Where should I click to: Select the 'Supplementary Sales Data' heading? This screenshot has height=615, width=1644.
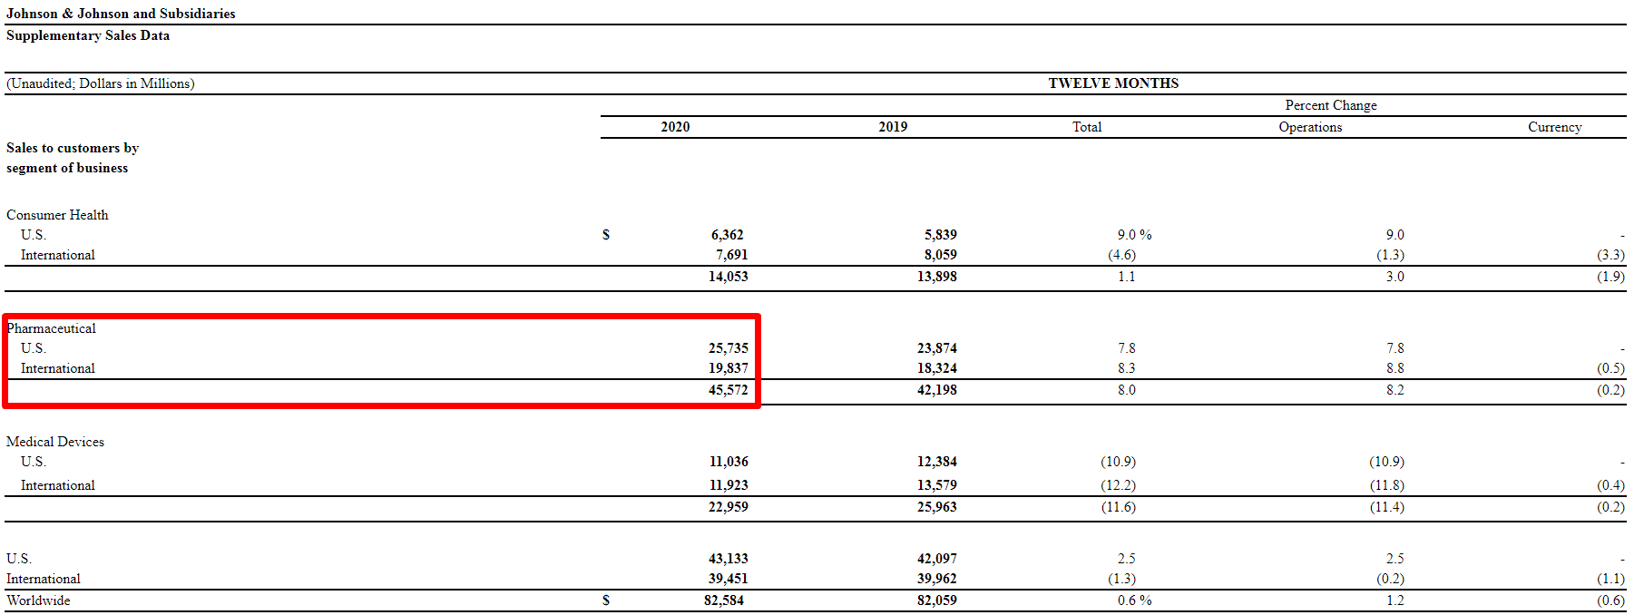point(88,35)
